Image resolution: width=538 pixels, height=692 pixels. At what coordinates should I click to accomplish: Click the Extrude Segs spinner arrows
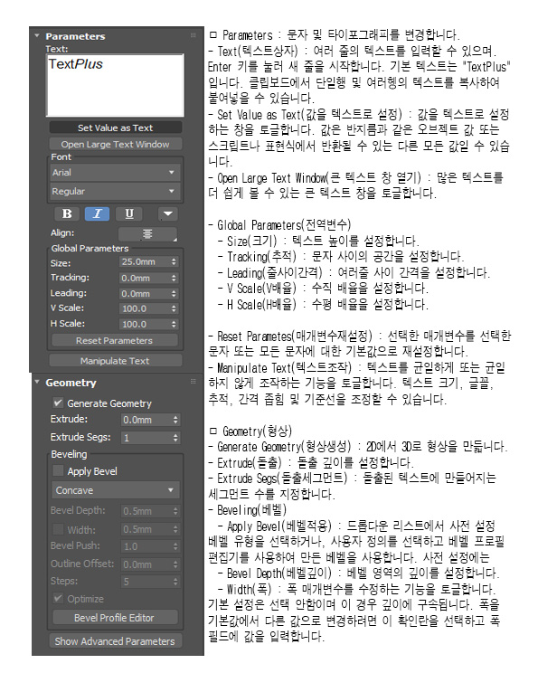coord(175,438)
